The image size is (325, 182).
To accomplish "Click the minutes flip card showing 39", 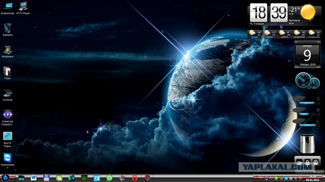I will tap(279, 12).
